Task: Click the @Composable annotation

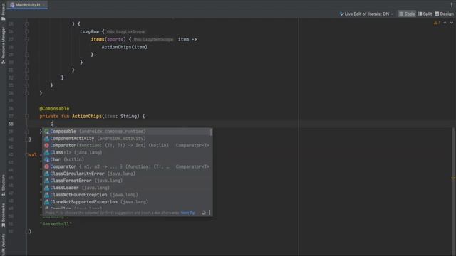Action: pos(54,109)
